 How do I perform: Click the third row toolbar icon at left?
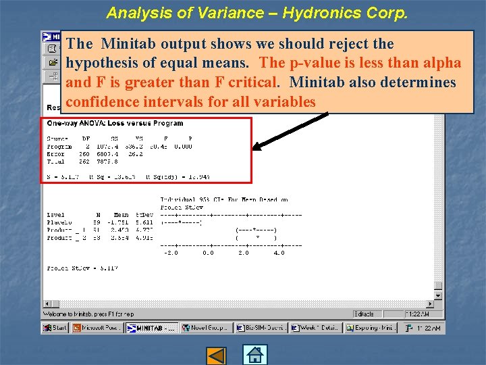click(53, 76)
